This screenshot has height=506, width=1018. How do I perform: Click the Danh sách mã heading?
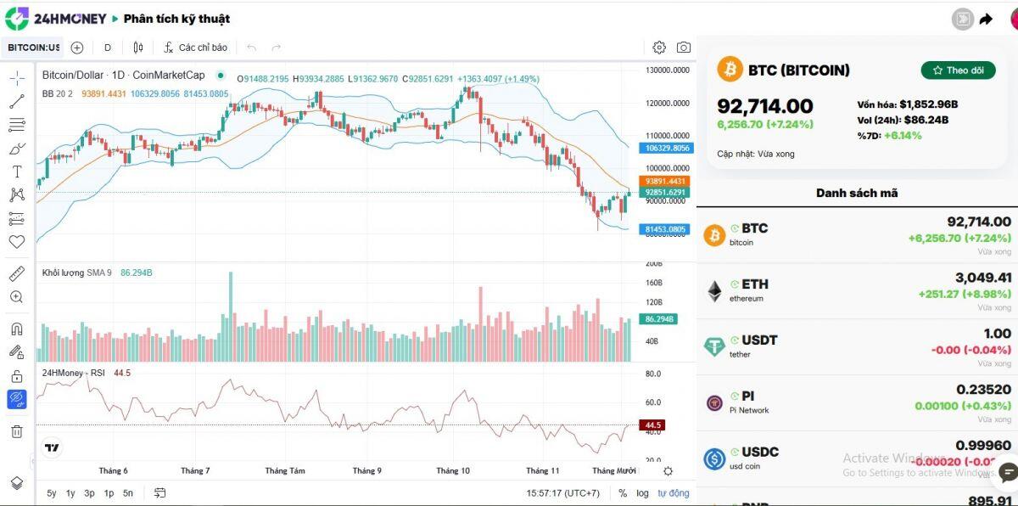tap(857, 193)
